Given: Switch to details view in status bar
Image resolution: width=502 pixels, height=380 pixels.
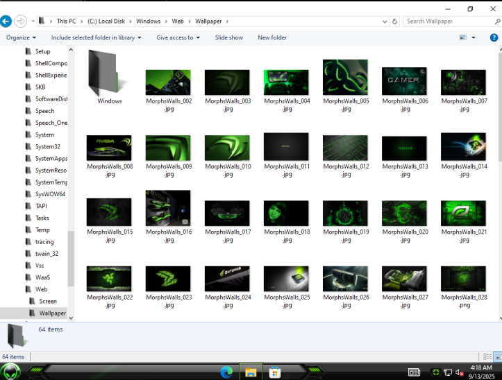Looking at the screenshot, I should [x=487, y=356].
